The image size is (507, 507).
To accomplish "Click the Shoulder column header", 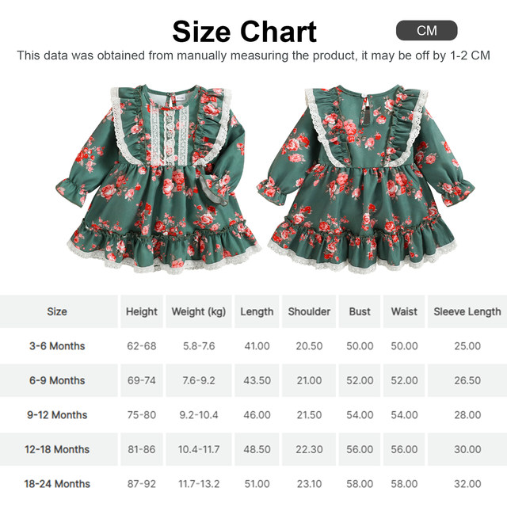I will (x=309, y=311).
